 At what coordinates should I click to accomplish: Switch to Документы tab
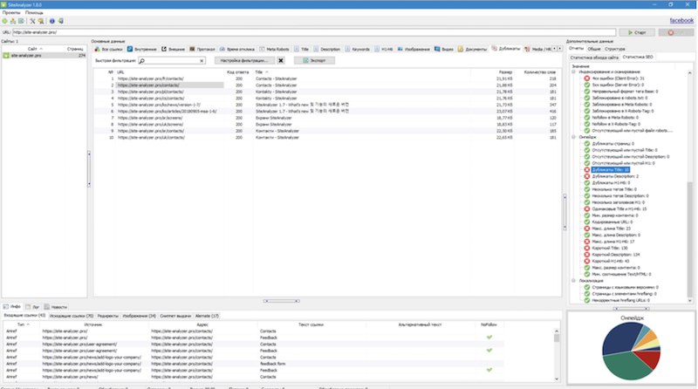point(472,49)
